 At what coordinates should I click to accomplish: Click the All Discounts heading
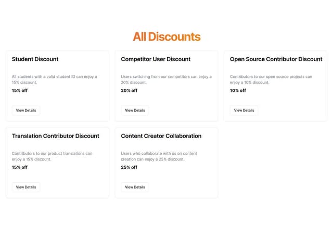tap(166, 37)
